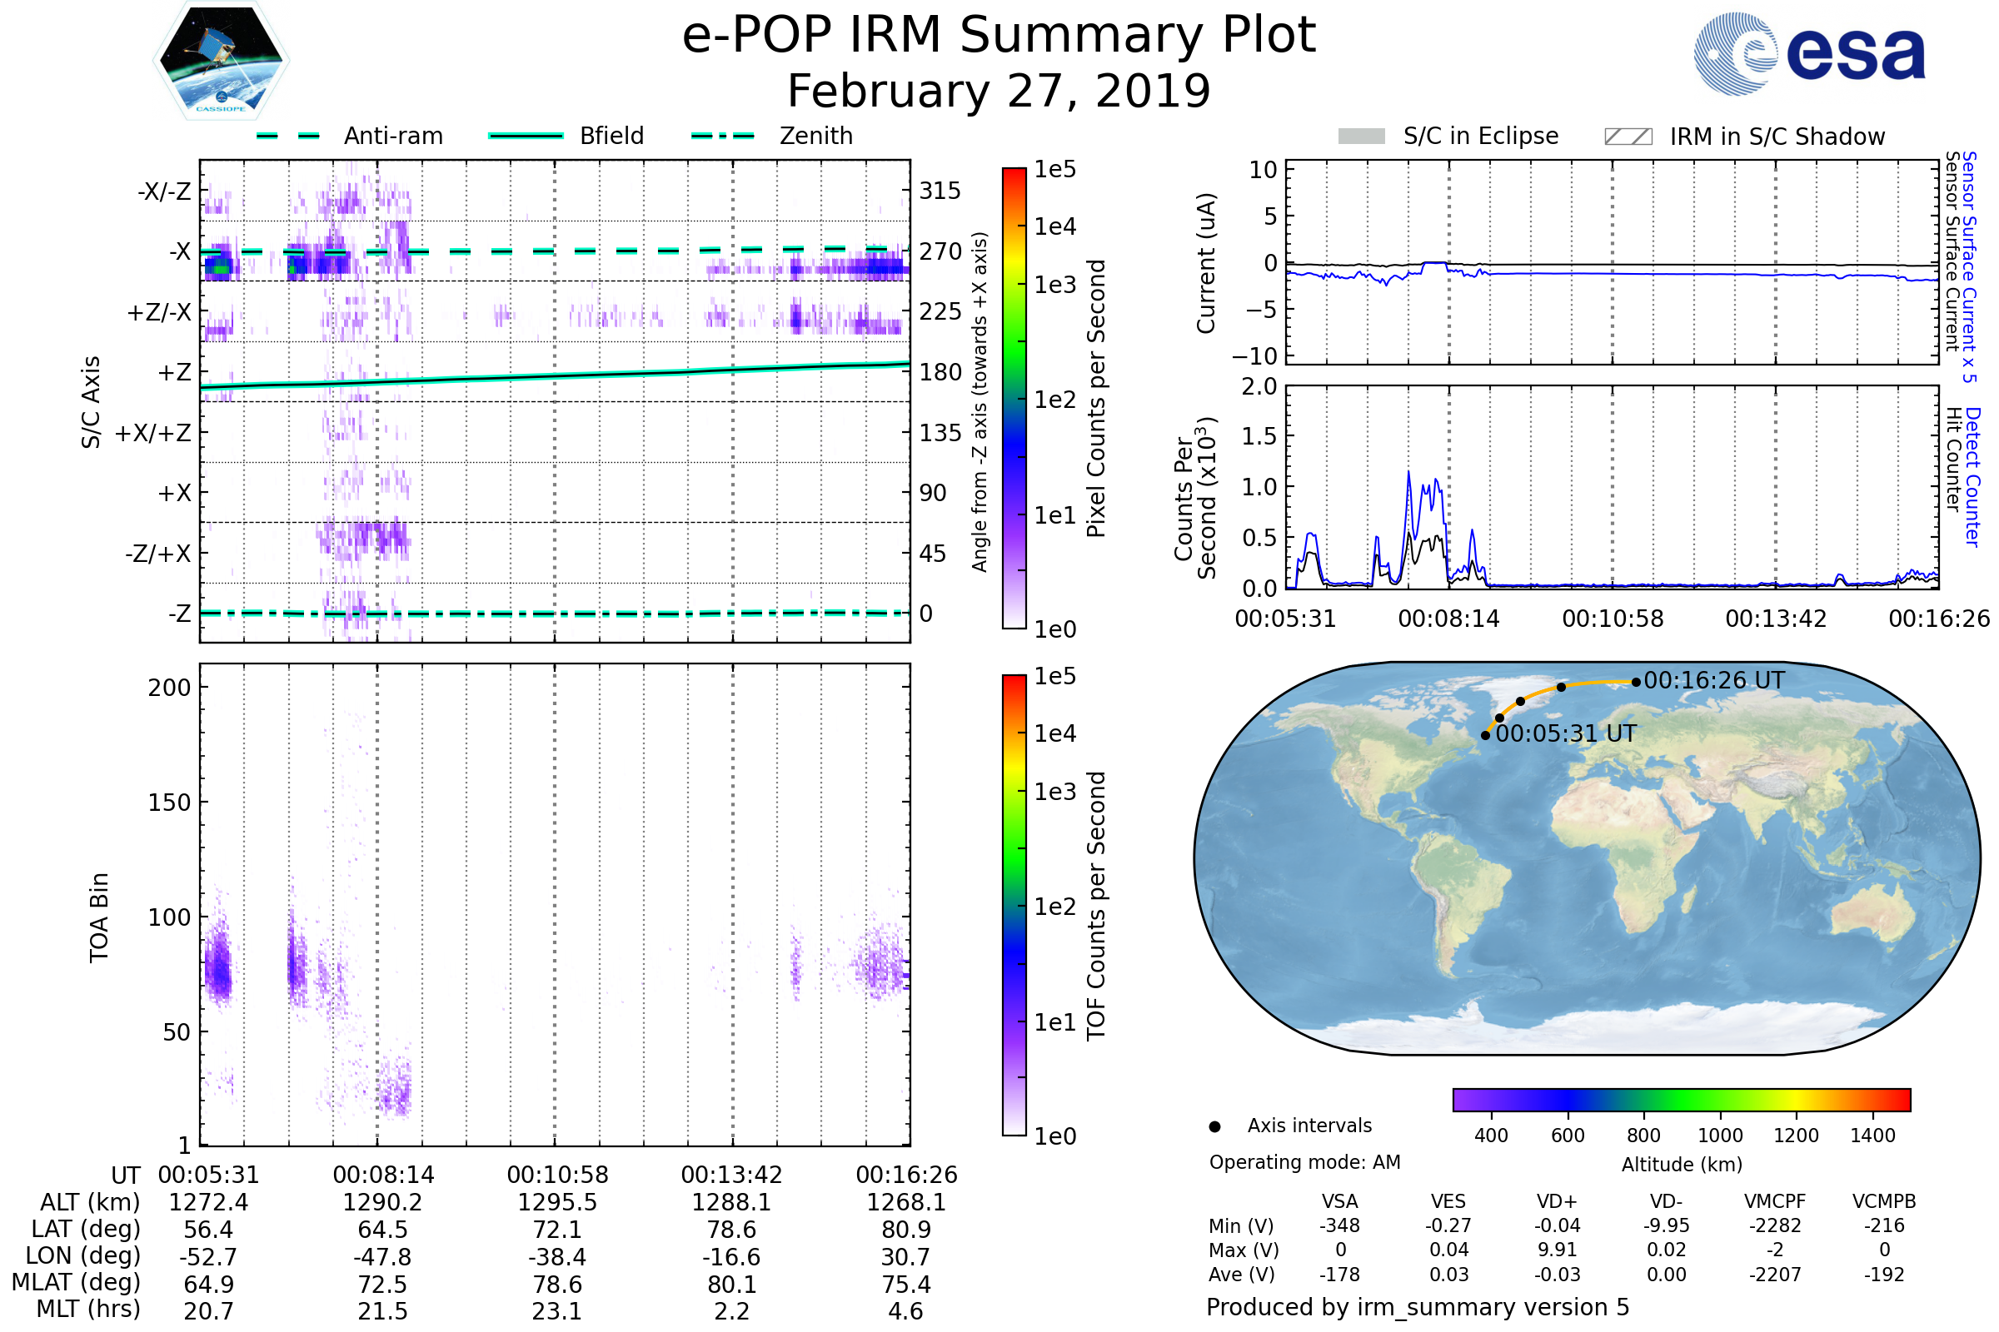Click the 00:16:26 UT orbit endpoint on map
1999x1332 pixels.
point(1636,682)
